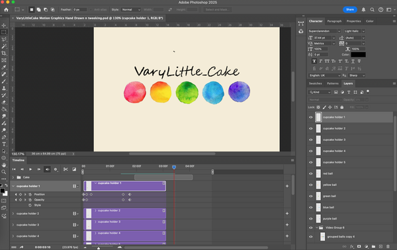Toggle Position stopwatch for cupcake holder 1

30,194
